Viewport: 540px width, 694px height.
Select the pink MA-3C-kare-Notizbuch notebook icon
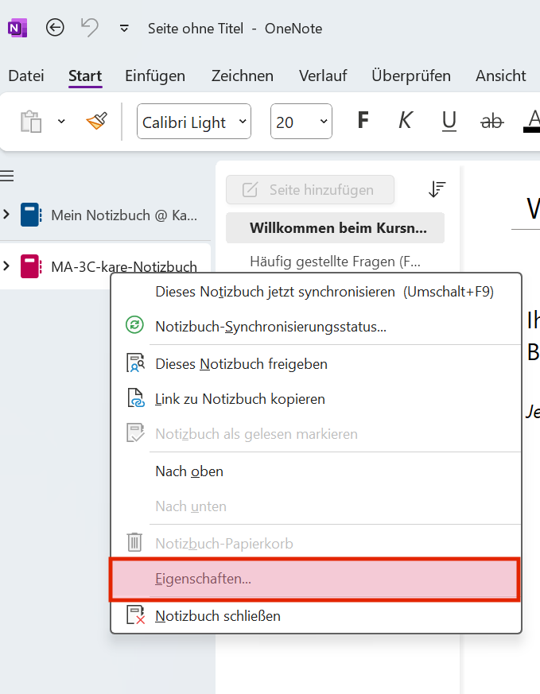click(x=31, y=266)
